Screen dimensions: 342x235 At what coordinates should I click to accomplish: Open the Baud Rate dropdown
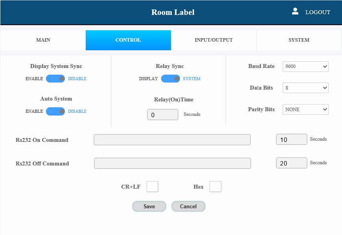click(305, 66)
